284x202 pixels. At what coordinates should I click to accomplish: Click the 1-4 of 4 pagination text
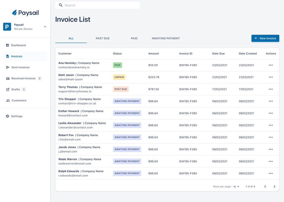(x=250, y=187)
